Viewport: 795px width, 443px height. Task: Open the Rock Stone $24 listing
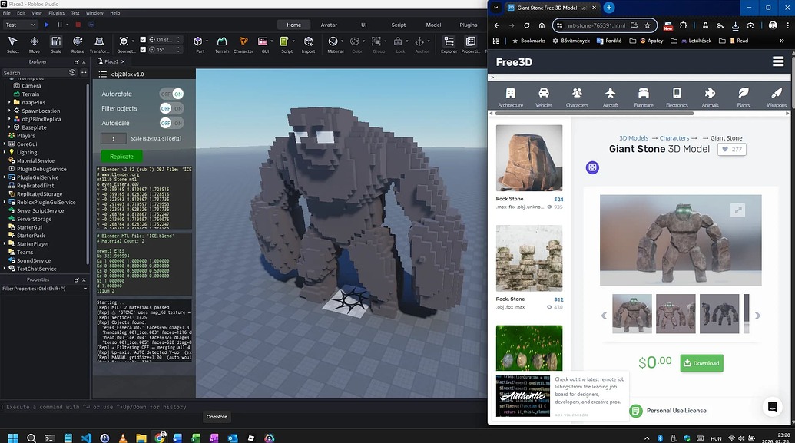pyautogui.click(x=528, y=167)
